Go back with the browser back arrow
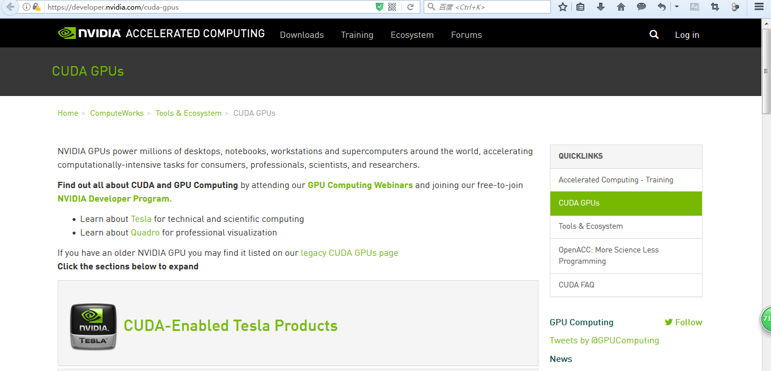The width and height of the screenshot is (771, 371). [10, 7]
